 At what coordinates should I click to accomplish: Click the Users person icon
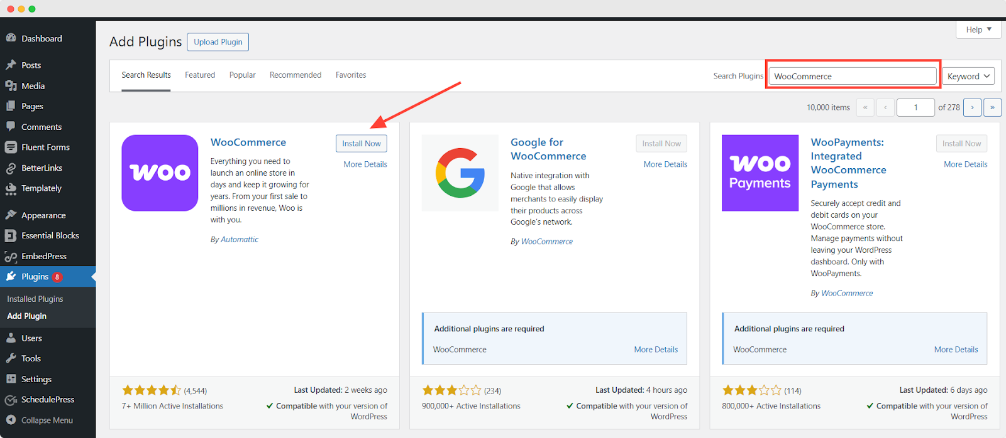(11, 338)
